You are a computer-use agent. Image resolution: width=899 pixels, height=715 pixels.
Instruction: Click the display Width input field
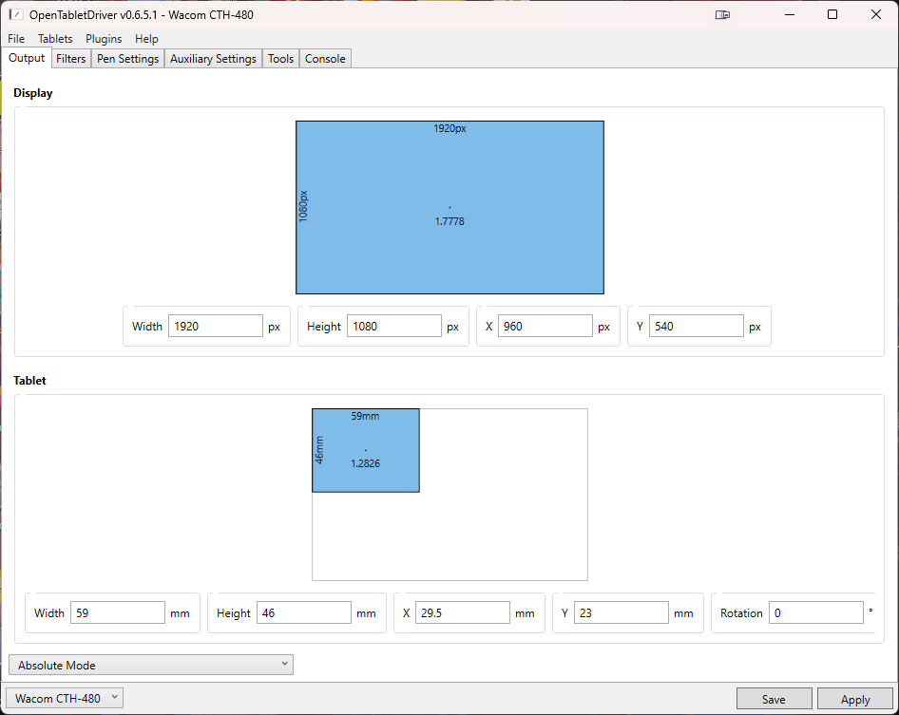pyautogui.click(x=216, y=327)
